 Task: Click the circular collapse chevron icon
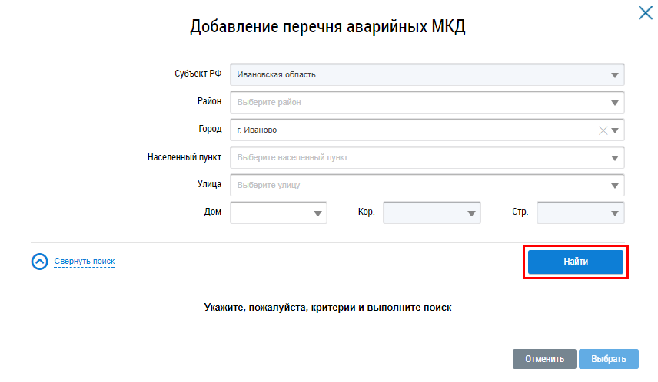pos(40,262)
